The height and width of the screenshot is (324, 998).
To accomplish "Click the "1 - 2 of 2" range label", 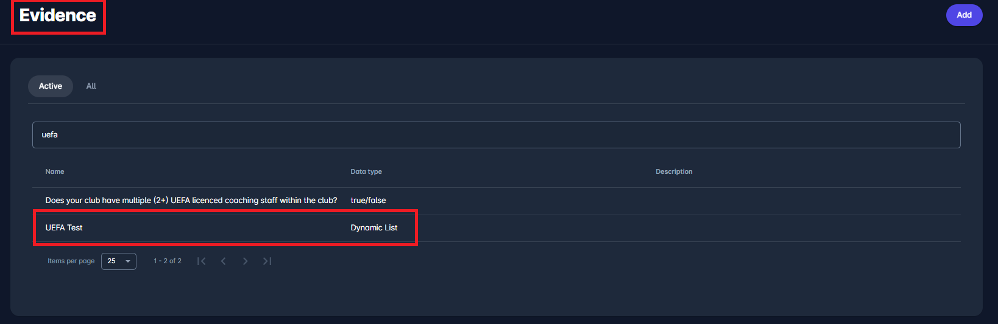I will coord(168,261).
